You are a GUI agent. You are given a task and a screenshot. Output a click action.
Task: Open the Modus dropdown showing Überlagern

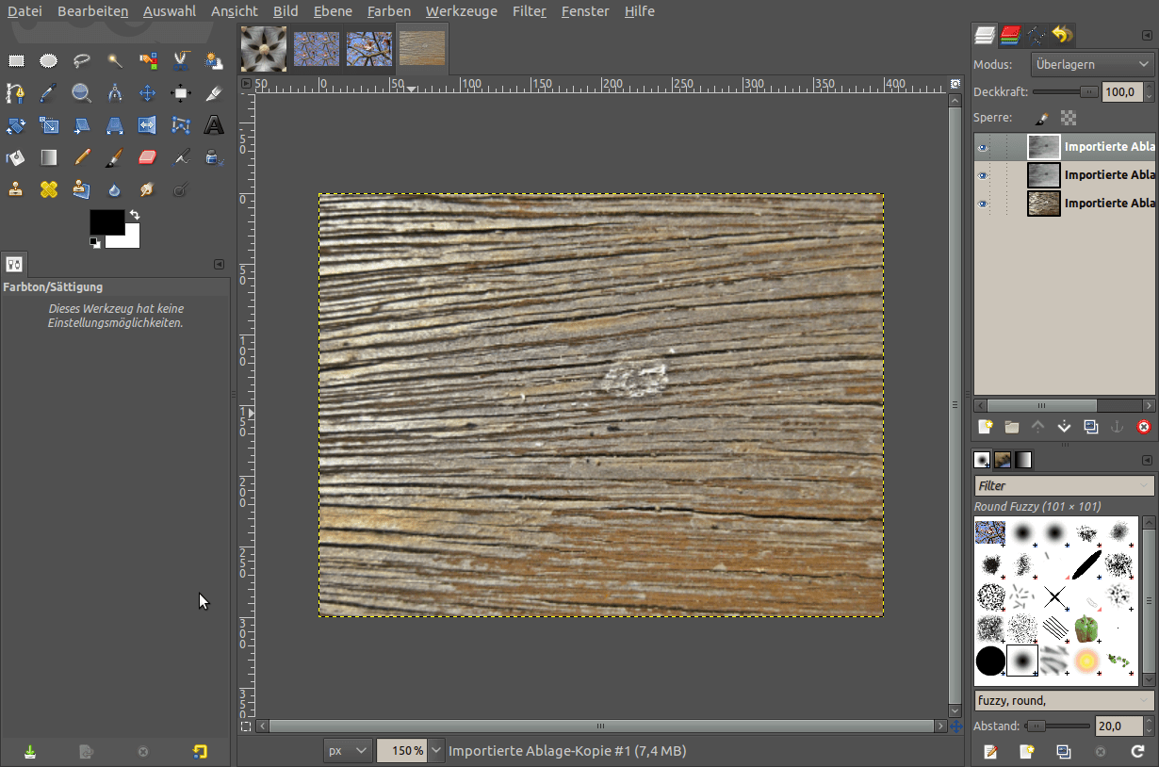(x=1091, y=64)
